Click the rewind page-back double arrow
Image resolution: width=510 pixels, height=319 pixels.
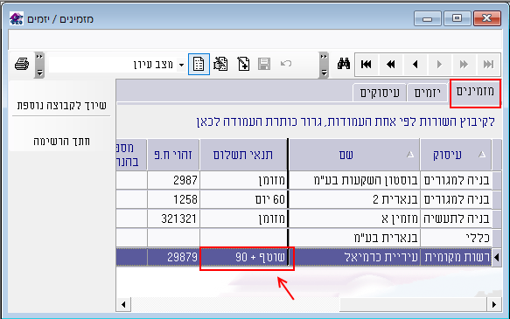(x=391, y=65)
